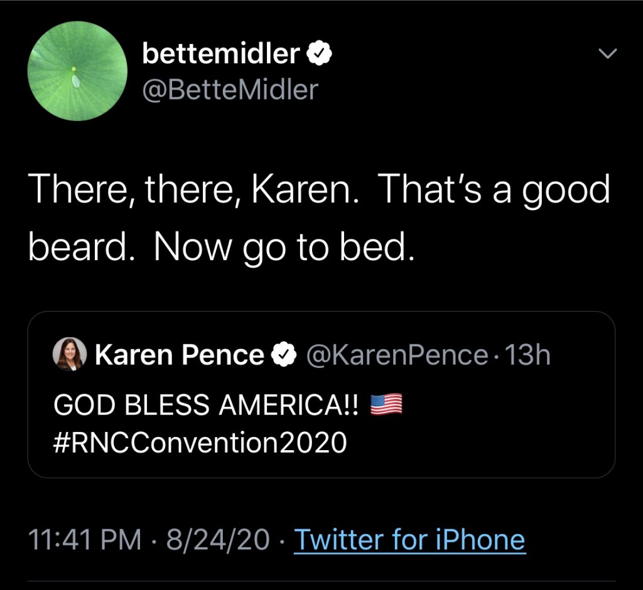Click the "Now go to bed" text

point(284,249)
